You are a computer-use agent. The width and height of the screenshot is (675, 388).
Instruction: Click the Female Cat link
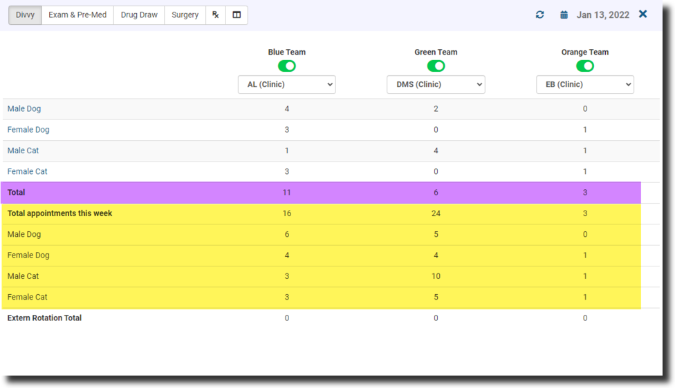tap(27, 171)
